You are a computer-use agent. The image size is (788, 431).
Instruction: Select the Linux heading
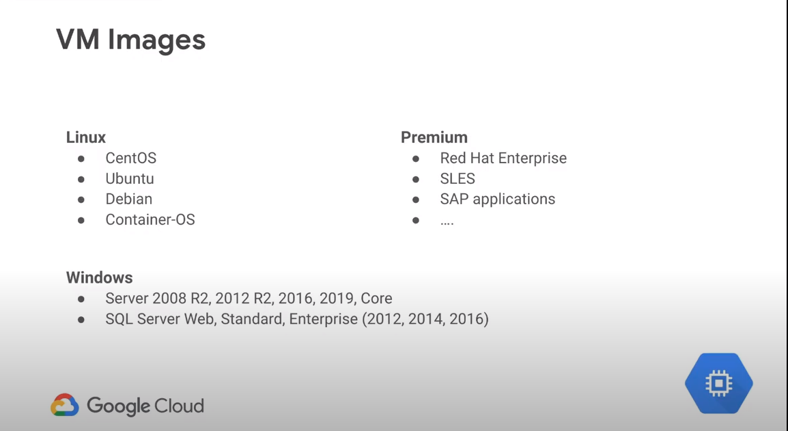click(86, 137)
